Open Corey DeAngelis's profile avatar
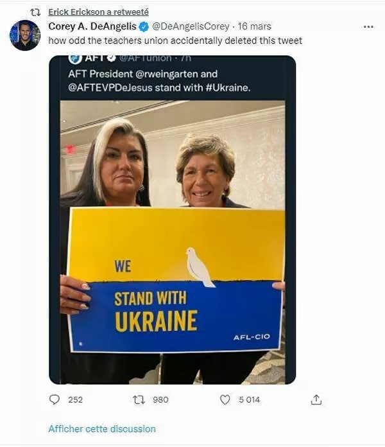The width and height of the screenshot is (385, 447). [25, 35]
